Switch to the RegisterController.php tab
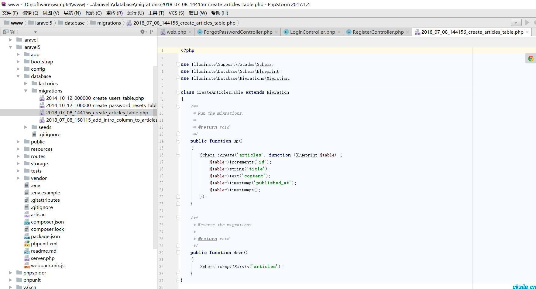536x289 pixels. tap(378, 32)
